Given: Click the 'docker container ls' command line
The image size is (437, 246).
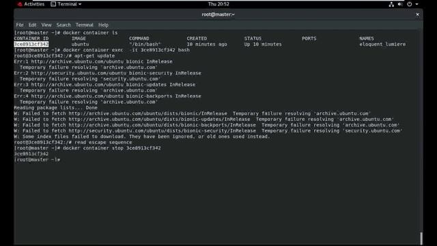Looking at the screenshot, I should point(66,33).
